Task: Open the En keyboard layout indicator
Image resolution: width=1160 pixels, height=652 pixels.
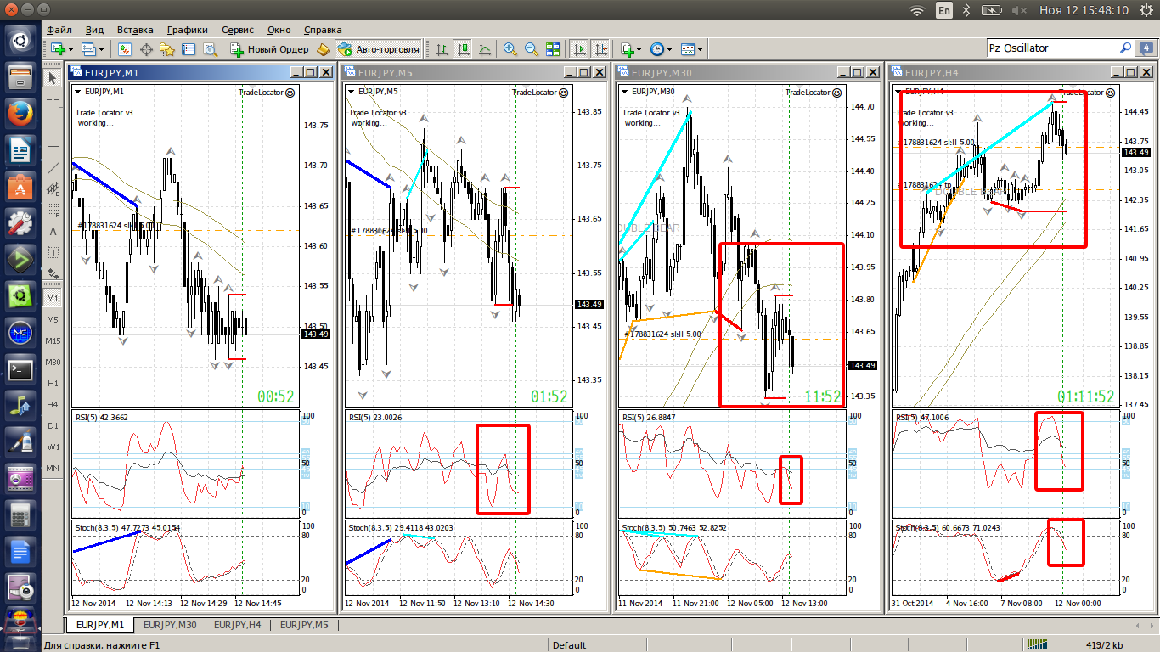Action: [x=943, y=10]
